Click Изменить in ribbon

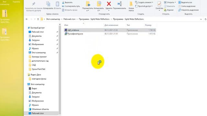point(169,6)
